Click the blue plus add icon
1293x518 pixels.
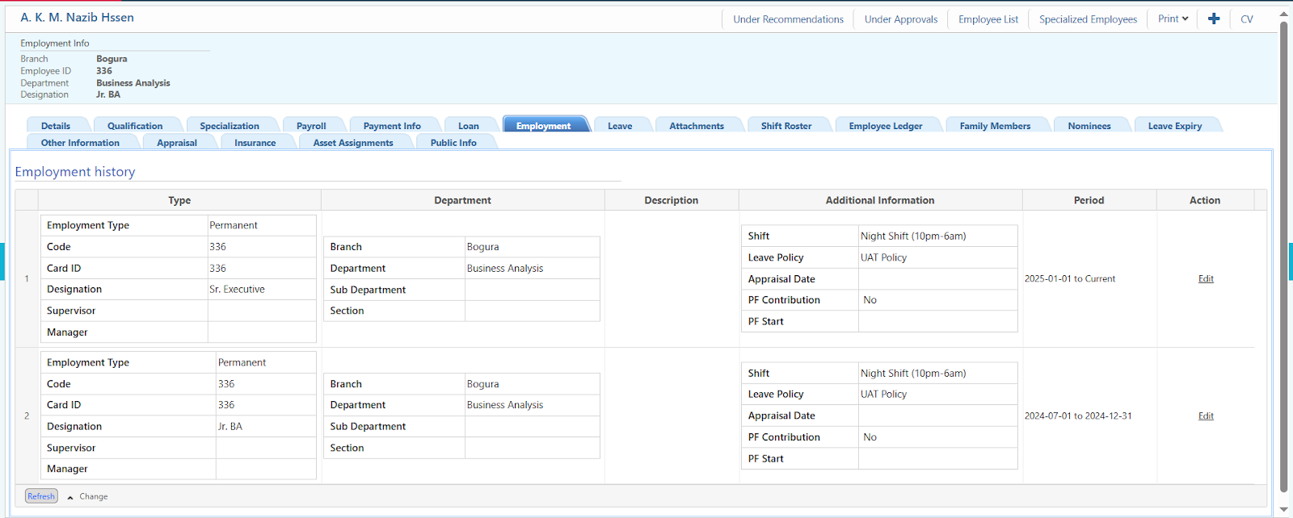(1213, 19)
